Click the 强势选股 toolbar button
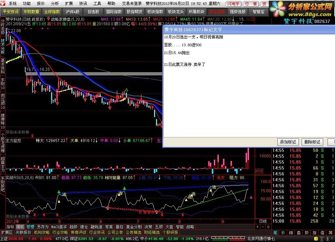Viewport: 335px width, 242px height. point(238,12)
